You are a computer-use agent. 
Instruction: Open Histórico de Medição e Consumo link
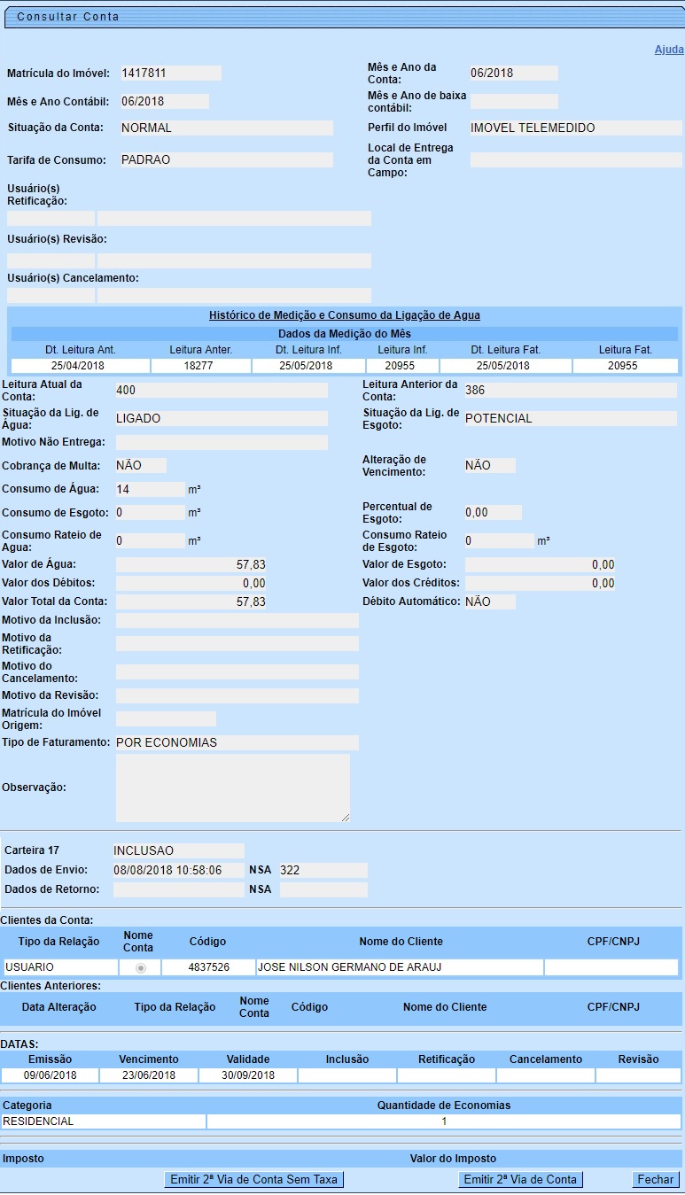point(345,315)
